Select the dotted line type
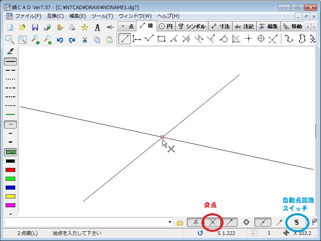Viewport: 321px width, 241px height. click(10, 79)
